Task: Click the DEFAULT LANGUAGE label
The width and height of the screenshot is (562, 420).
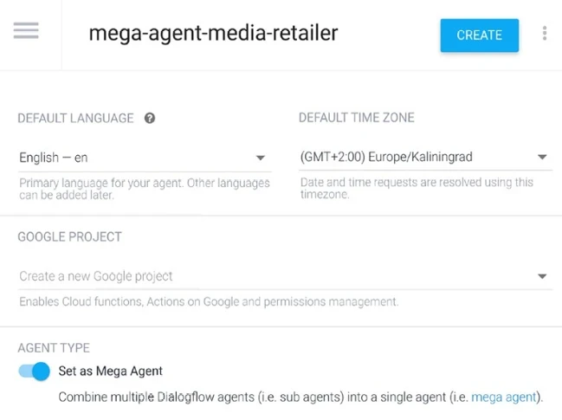Action: click(75, 119)
